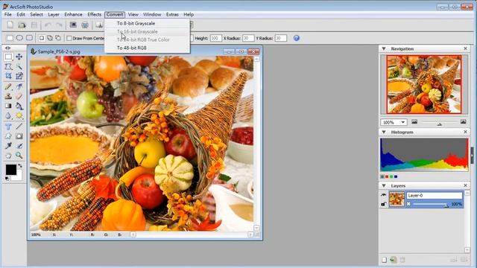Click the Layer-0 thumbnail
Image resolution: width=477 pixels, height=268 pixels.
coord(397,200)
